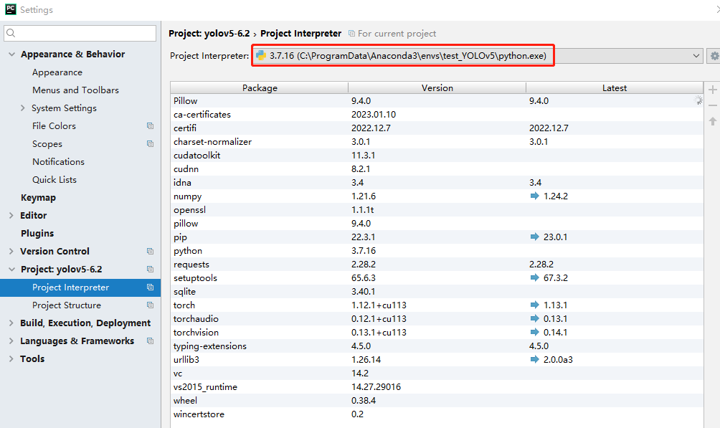The image size is (720, 428).
Task: Open Menus and Toolbars settings
Action: pos(76,90)
